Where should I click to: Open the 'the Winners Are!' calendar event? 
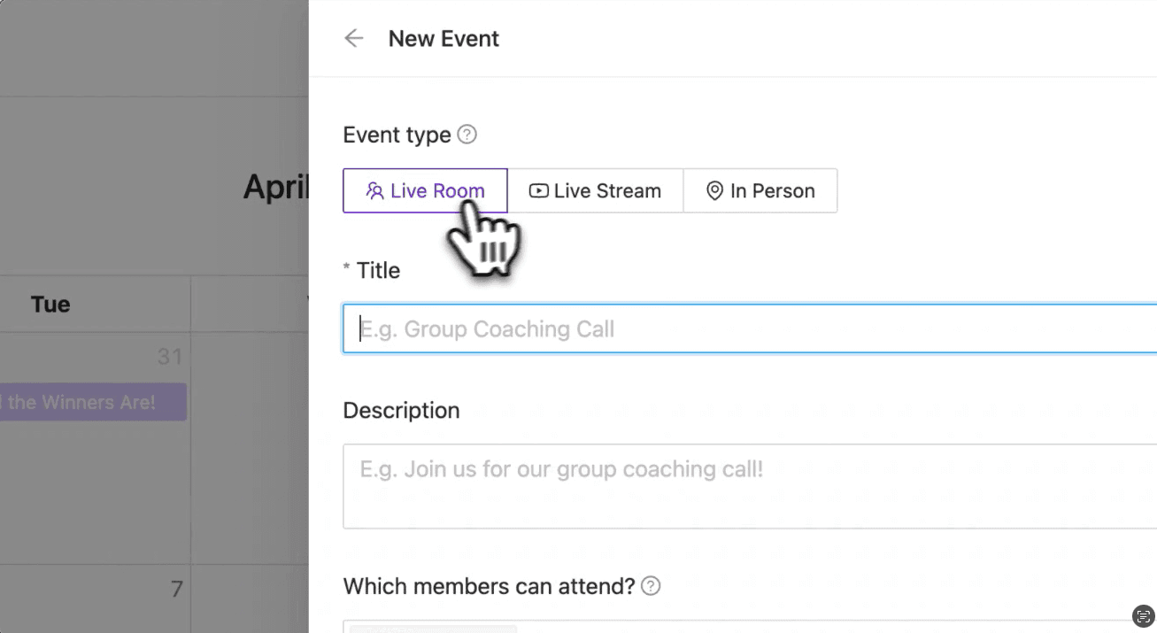click(x=93, y=402)
